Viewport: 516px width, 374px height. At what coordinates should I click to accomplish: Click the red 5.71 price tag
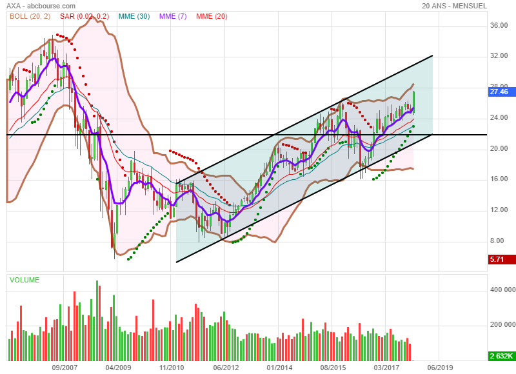tap(502, 259)
